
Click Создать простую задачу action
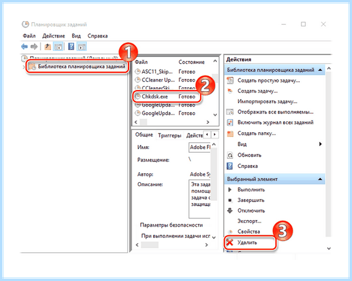coord(269,80)
